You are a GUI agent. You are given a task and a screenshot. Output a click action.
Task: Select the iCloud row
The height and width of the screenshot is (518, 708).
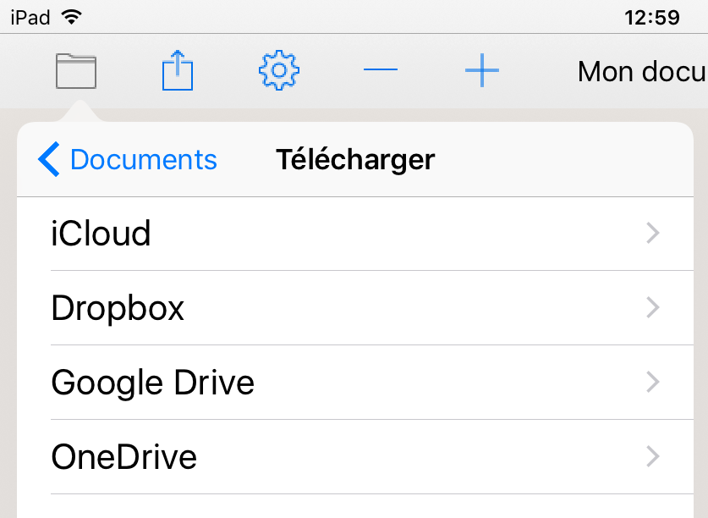pos(355,234)
